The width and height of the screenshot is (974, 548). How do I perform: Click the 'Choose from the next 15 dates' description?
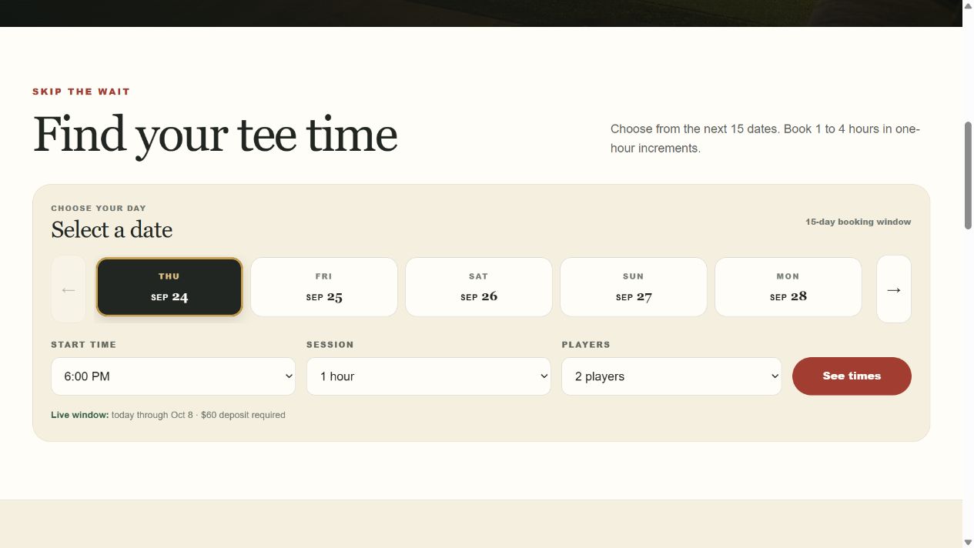click(765, 139)
